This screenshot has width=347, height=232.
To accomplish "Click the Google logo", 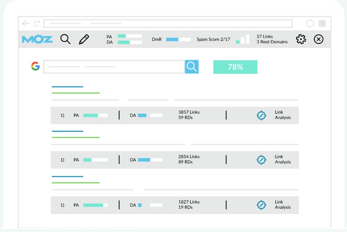I will (35, 66).
